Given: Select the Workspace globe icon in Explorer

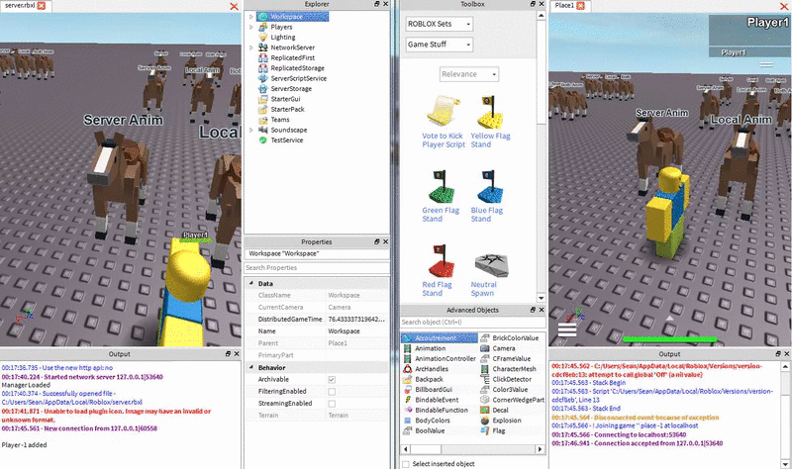Looking at the screenshot, I should tap(262, 17).
